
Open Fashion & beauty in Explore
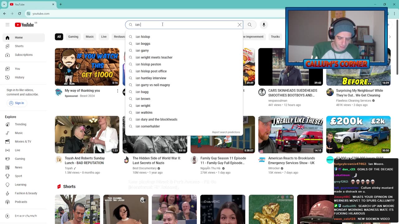(x=24, y=193)
